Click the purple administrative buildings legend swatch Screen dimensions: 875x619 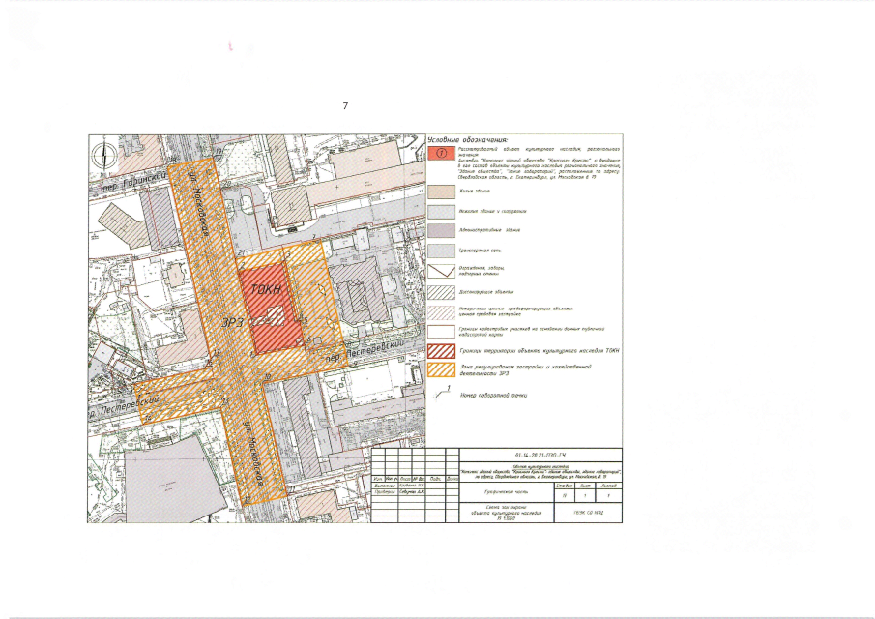(x=441, y=230)
